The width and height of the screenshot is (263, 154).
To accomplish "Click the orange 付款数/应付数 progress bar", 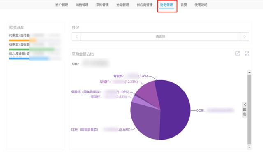I will (x=23, y=40).
